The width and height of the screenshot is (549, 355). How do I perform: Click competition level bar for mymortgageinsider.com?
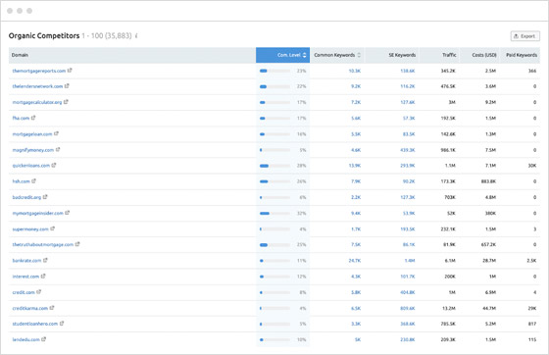pos(274,213)
